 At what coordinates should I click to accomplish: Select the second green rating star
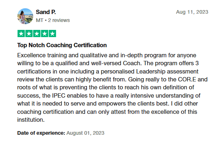tap(29, 33)
